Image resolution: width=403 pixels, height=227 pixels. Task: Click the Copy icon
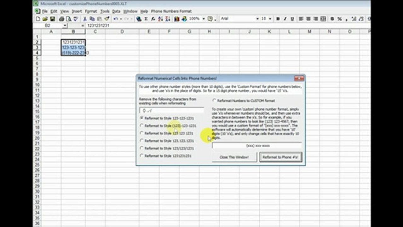click(92, 19)
